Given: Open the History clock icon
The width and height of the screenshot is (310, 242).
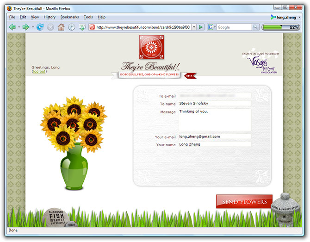Looking at the screenshot, I should click(x=72, y=27).
